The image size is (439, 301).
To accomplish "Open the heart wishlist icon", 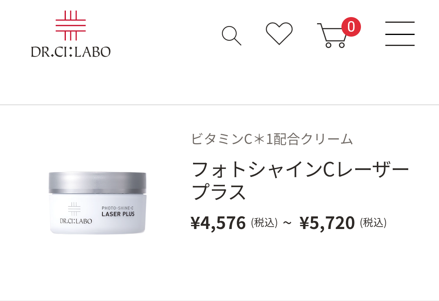I will 279,33.
